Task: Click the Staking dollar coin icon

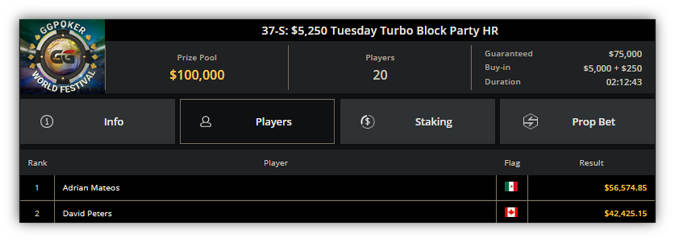Action: tap(367, 122)
